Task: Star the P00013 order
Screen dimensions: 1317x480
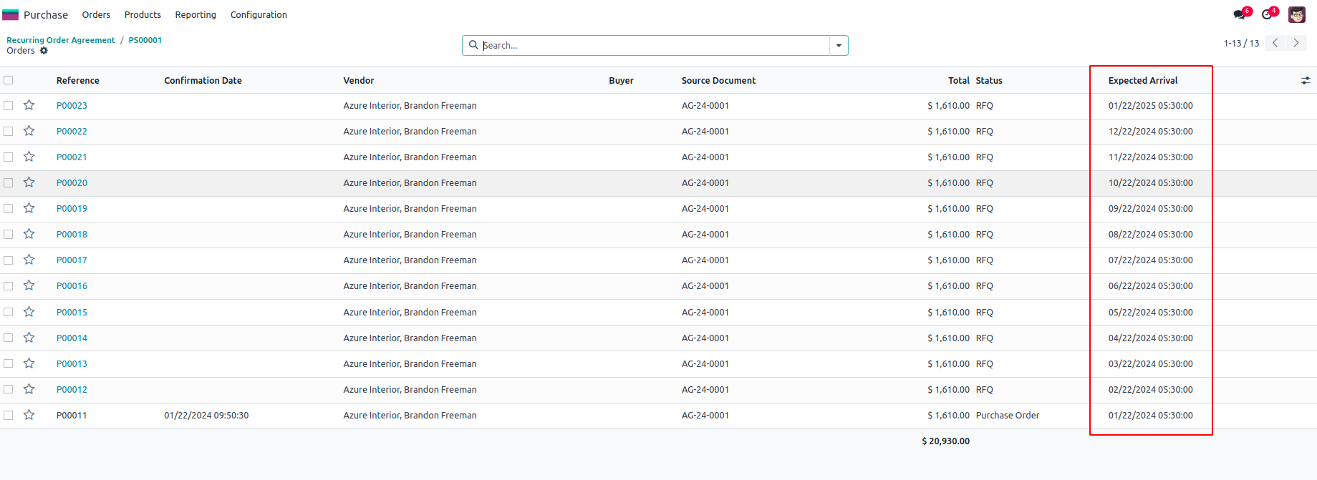Action: pyautogui.click(x=29, y=363)
